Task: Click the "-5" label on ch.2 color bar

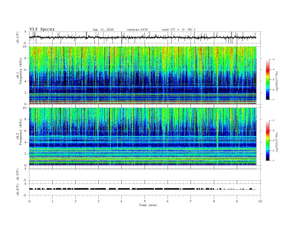Action: pos(273,140)
